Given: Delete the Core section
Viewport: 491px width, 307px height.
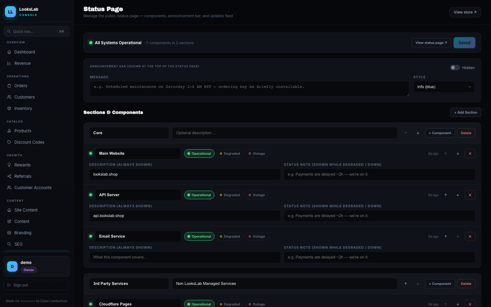Looking at the screenshot, I should (x=466, y=133).
